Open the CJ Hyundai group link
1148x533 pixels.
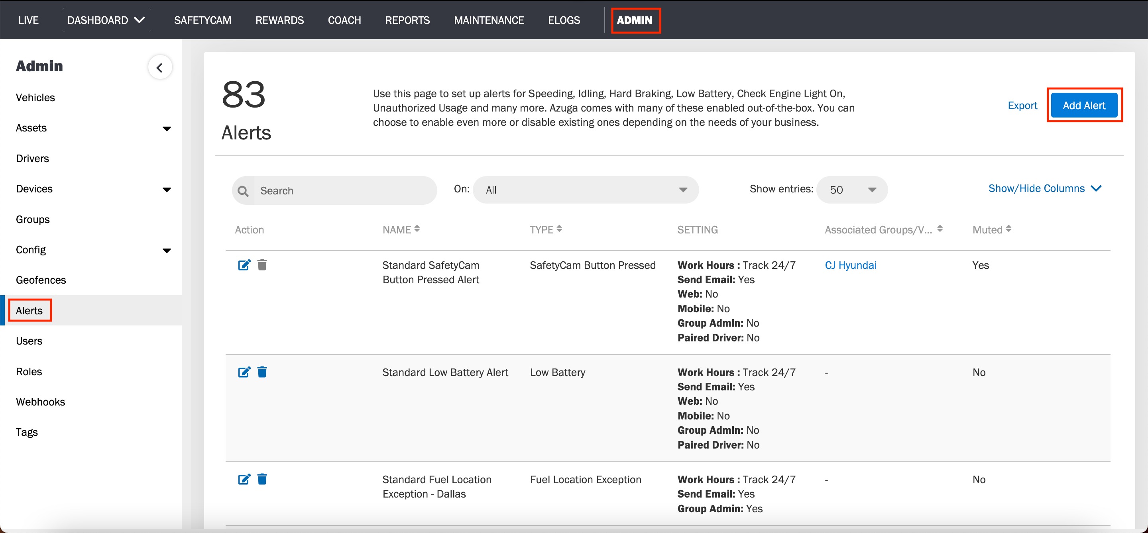coord(850,265)
